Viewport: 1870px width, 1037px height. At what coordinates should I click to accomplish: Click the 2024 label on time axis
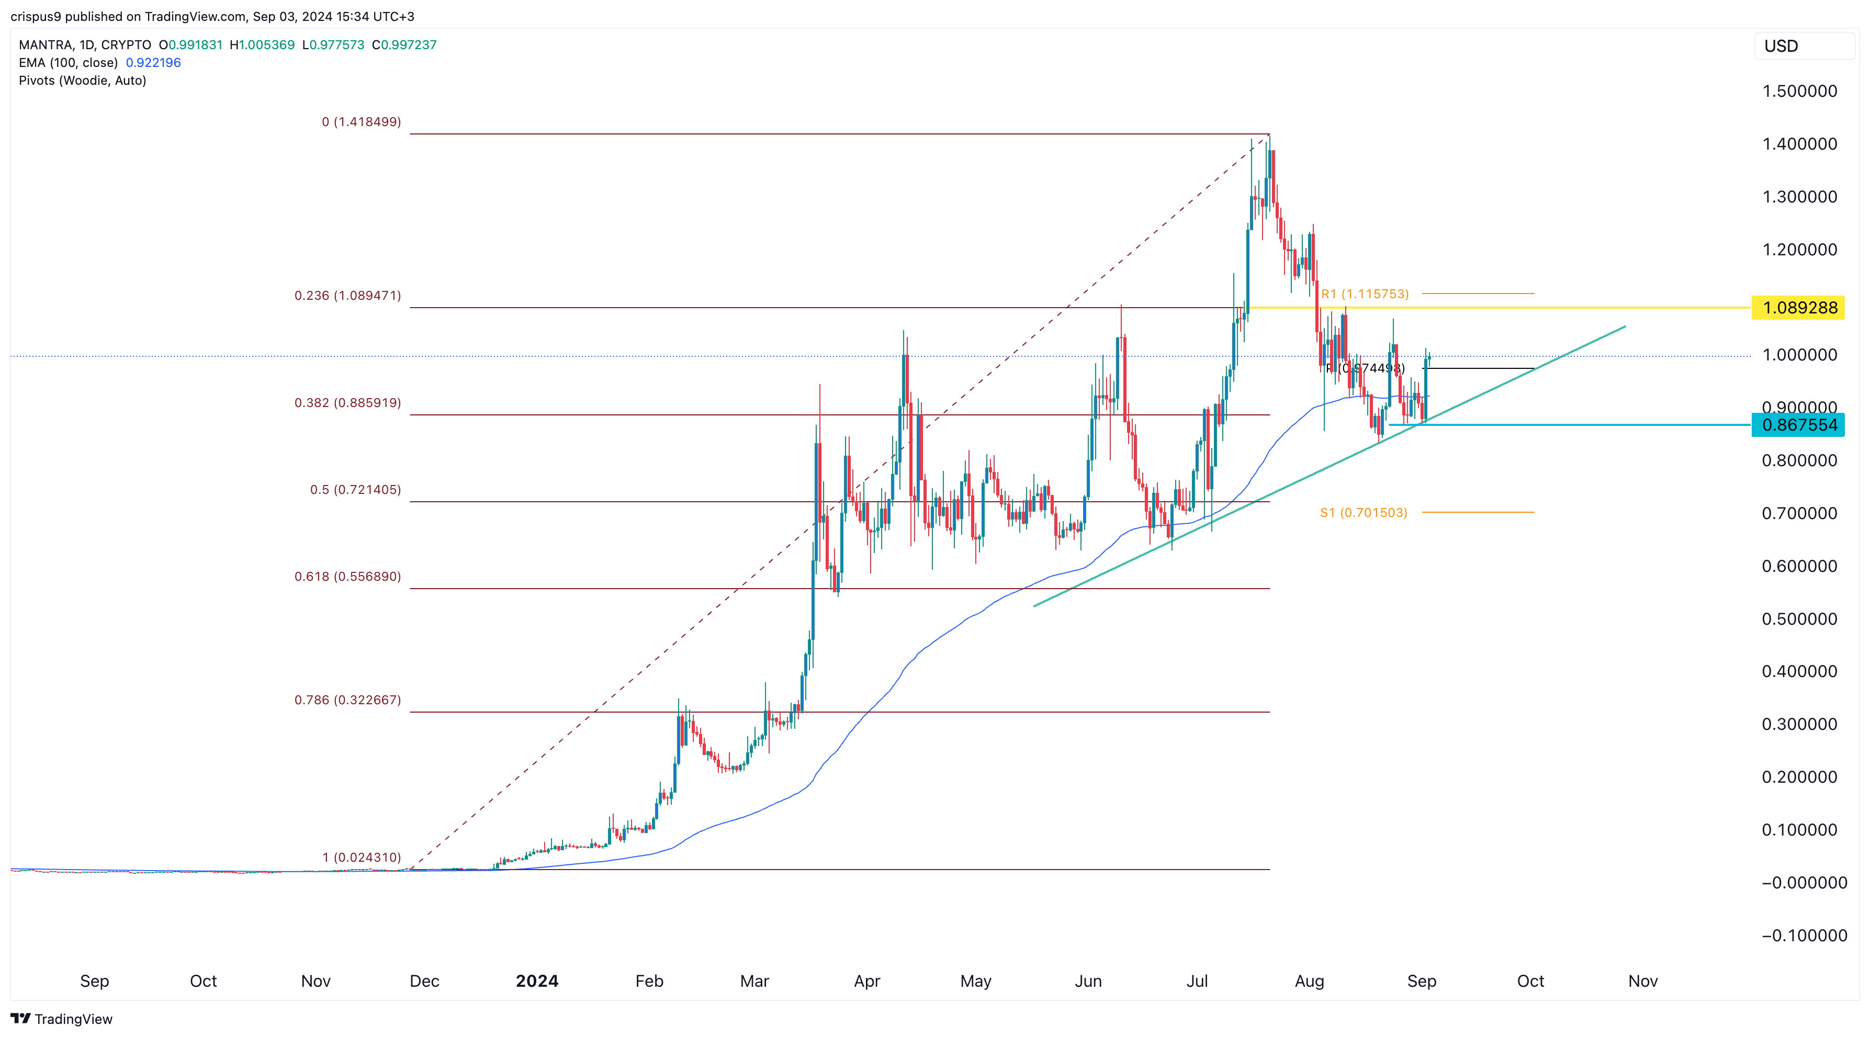(537, 981)
